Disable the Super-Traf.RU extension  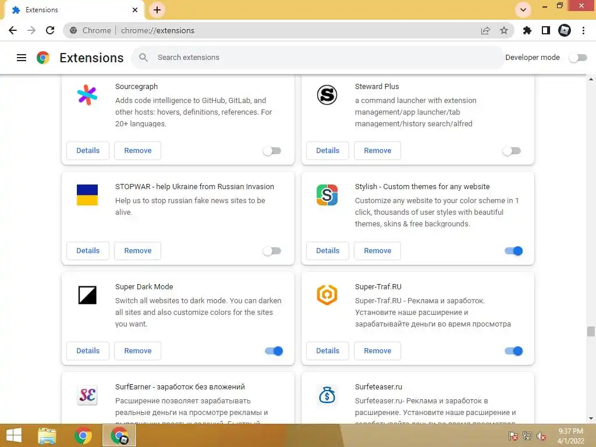[513, 351]
